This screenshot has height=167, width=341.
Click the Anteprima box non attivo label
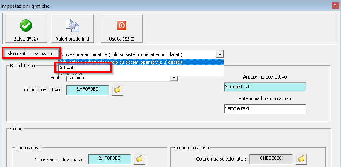265,98
